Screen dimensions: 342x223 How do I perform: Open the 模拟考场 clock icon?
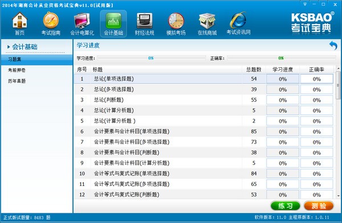pos(176,24)
